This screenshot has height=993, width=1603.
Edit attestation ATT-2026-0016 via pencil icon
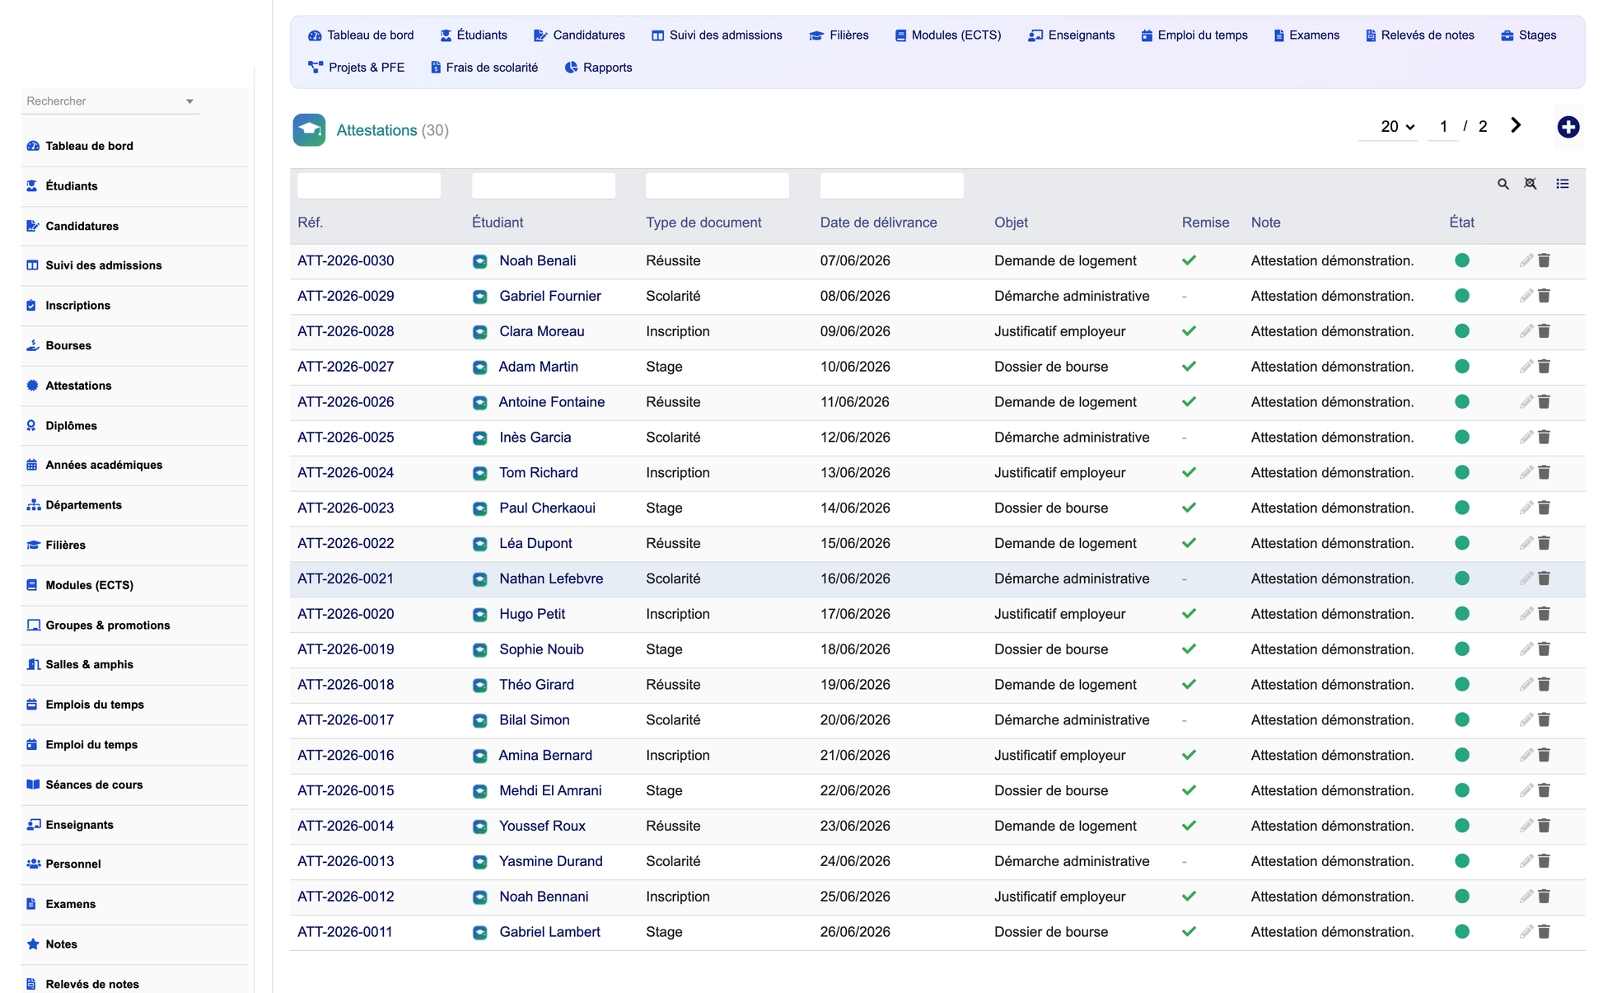coord(1526,755)
